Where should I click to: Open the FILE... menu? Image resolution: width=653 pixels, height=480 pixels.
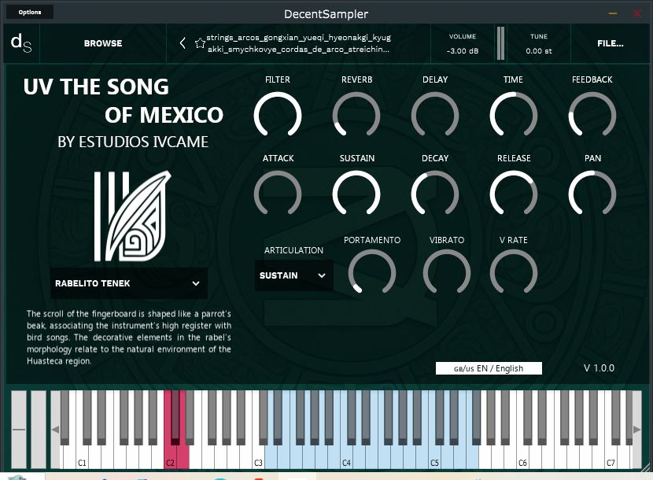point(610,43)
